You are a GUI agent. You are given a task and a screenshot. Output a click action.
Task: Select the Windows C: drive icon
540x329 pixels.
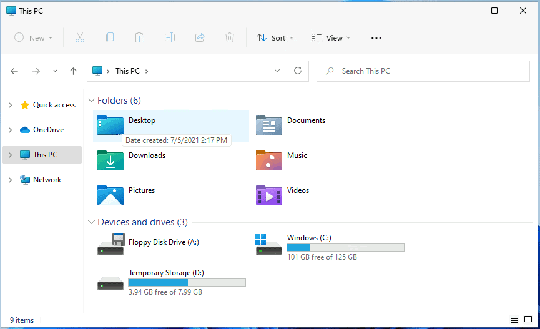pos(268,245)
